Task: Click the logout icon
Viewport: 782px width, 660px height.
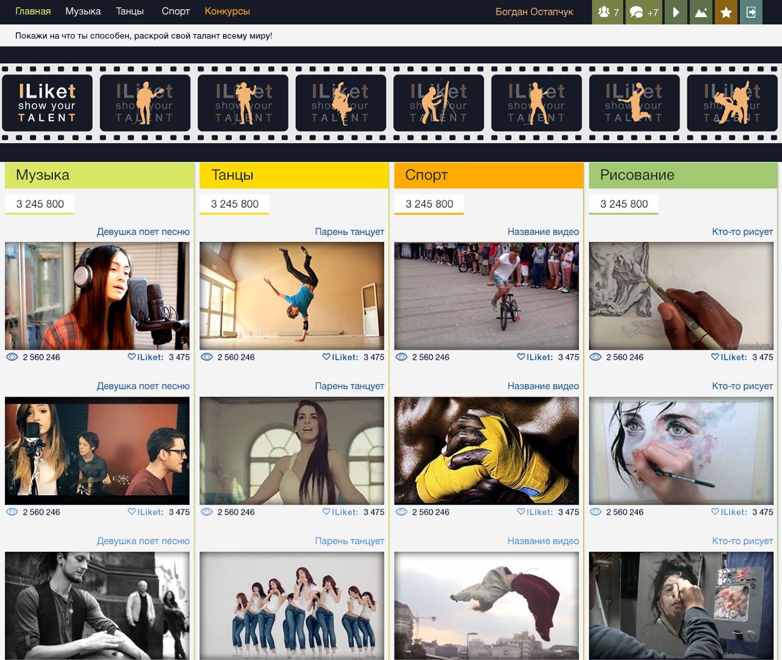Action: [751, 11]
